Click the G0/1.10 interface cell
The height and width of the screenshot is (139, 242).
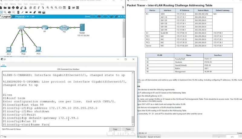pos(168,17)
